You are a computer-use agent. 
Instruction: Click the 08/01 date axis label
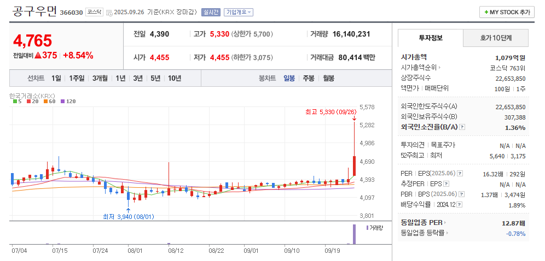click(135, 250)
